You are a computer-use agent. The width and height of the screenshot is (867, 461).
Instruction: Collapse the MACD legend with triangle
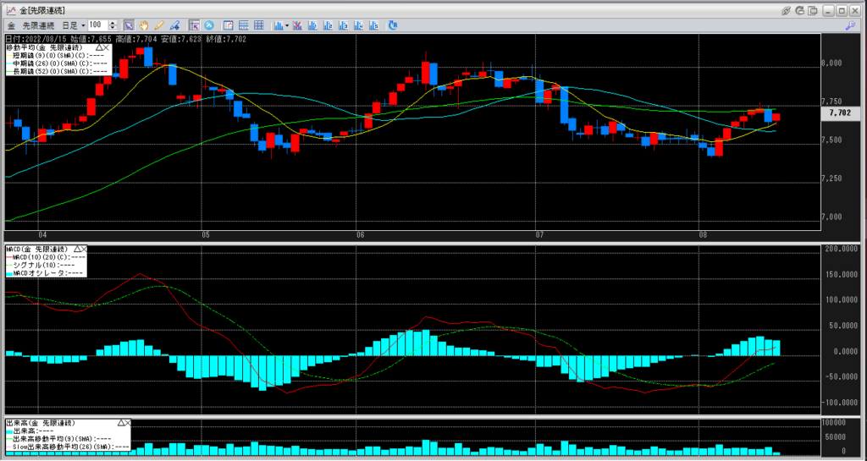pyautogui.click(x=77, y=248)
